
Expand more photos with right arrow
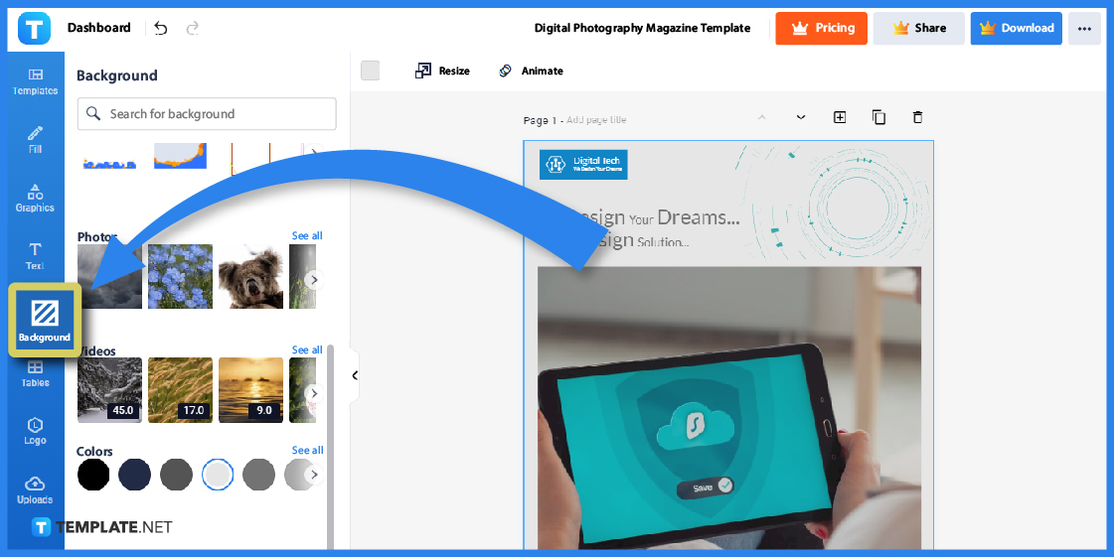pos(314,280)
